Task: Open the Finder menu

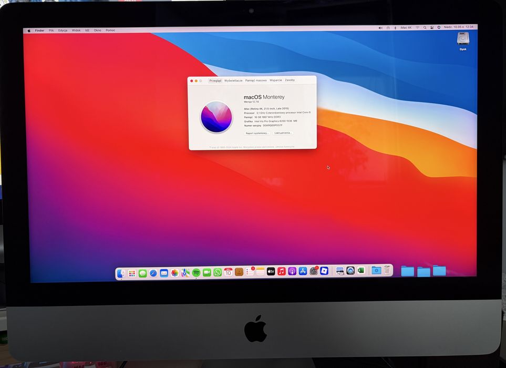Action: (39, 30)
